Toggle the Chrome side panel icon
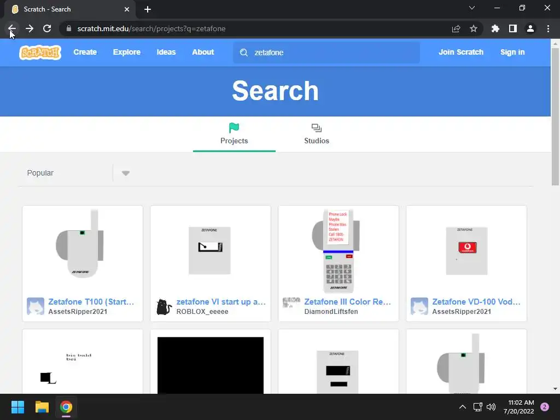560x420 pixels. 513,28
